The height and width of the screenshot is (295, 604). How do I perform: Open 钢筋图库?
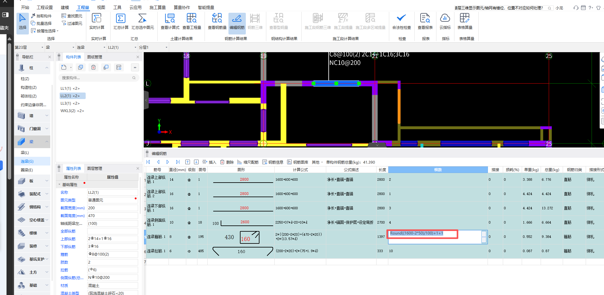pyautogui.click(x=298, y=162)
